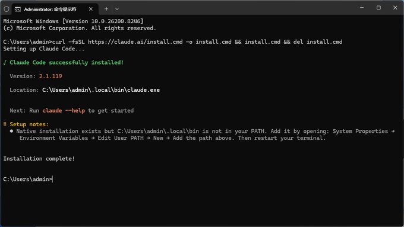Click the Installation complete! line
The height and width of the screenshot is (227, 404).
coord(39,159)
